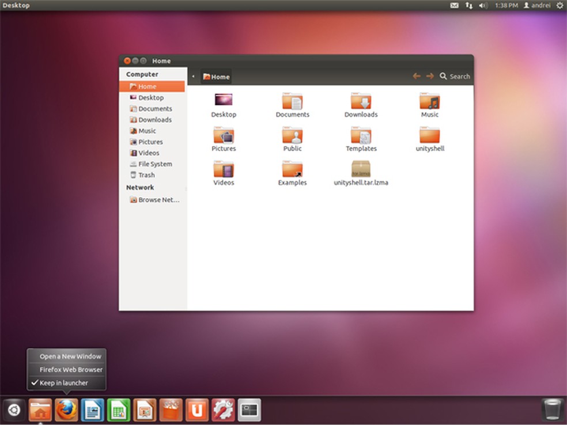The image size is (567, 425).
Task: Open the Trash icon on the panel
Action: 551,409
